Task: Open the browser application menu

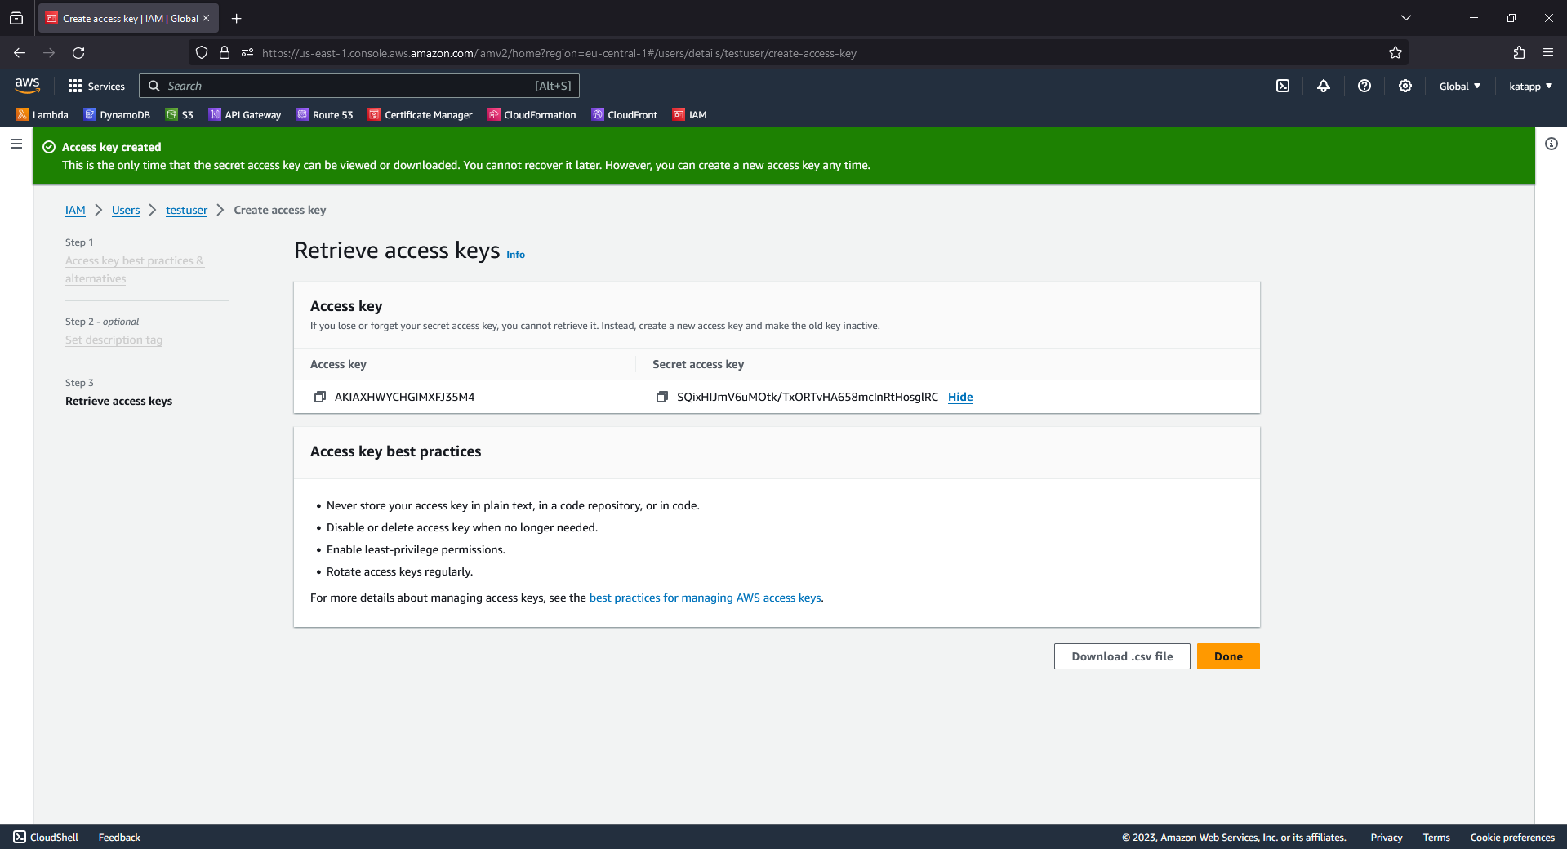Action: coord(1548,53)
